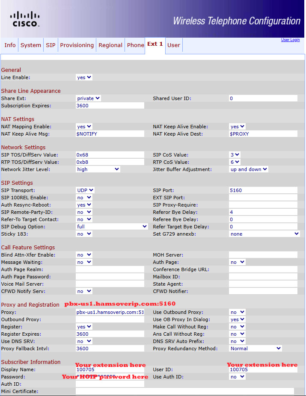Open the Share Ext dropdown
306x396 pixels.
(88, 98)
